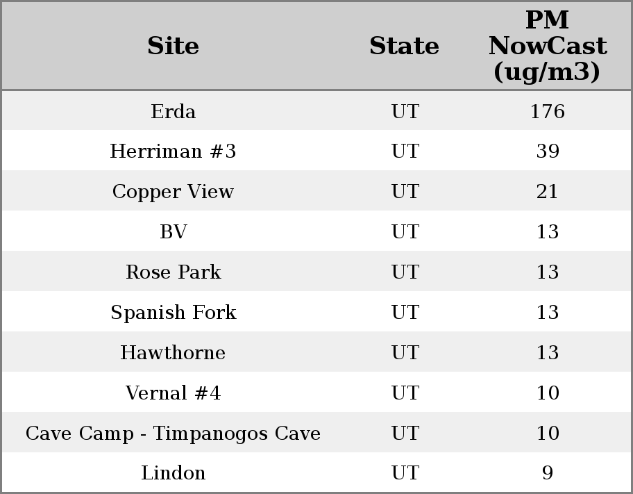Click the PM value 9 for Lindon
633x494 pixels.
point(547,473)
